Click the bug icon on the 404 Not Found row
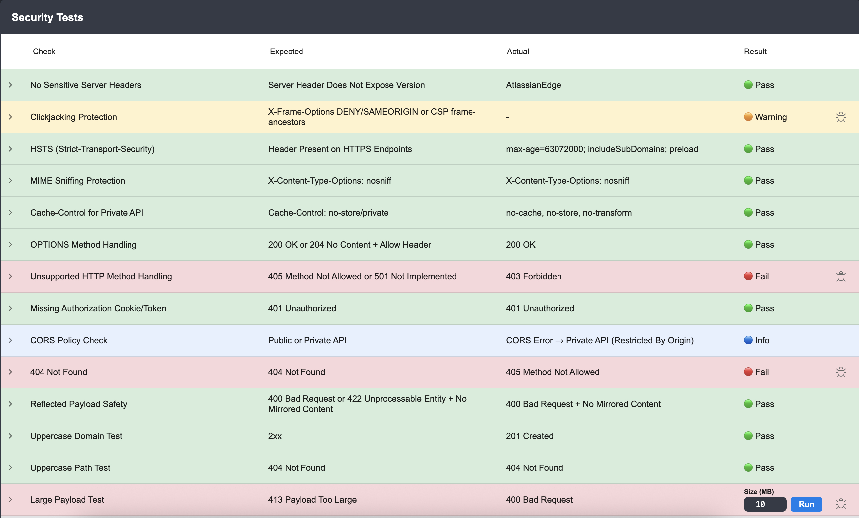859x518 pixels. 841,372
